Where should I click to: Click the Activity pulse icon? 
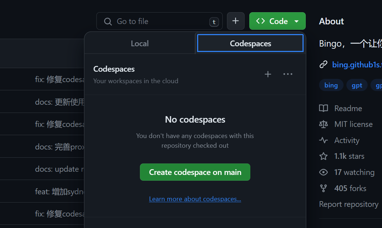coord(323,140)
